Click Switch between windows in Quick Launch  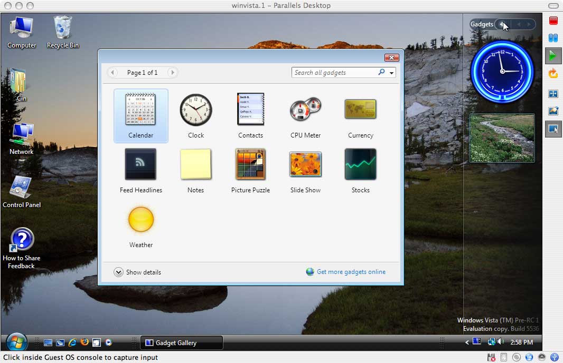click(x=60, y=342)
